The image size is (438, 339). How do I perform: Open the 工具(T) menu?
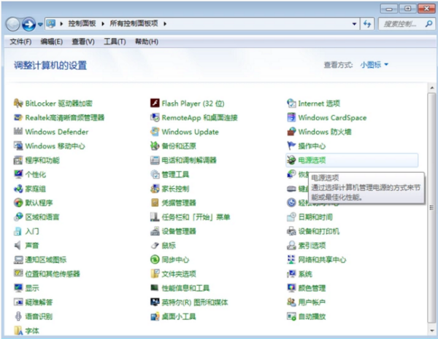(x=115, y=42)
